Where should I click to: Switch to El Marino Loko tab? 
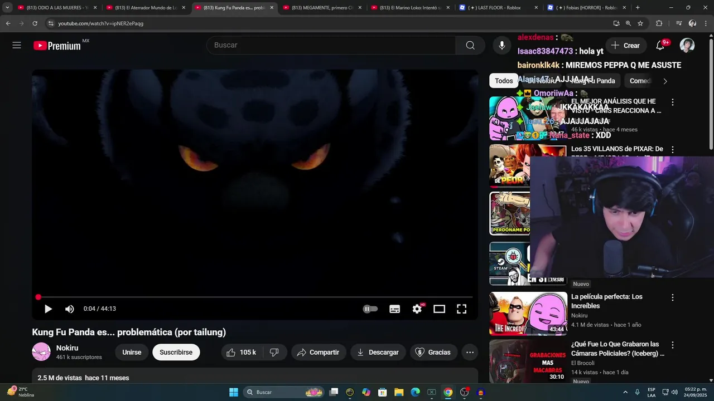coord(409,8)
